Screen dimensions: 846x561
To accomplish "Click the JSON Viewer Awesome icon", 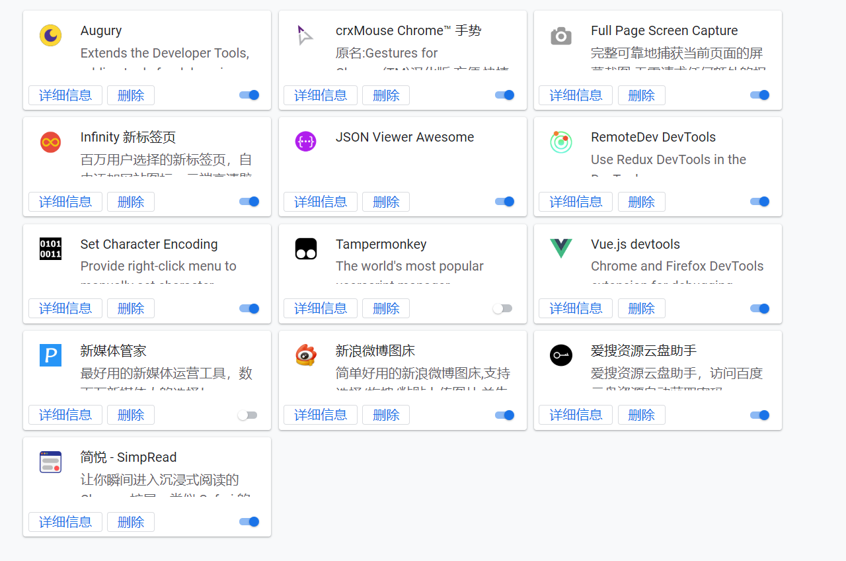I will pos(305,142).
